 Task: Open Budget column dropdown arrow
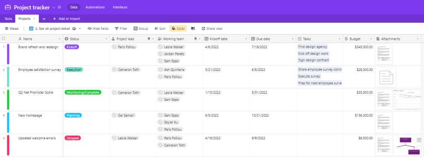pyautogui.click(x=371, y=39)
